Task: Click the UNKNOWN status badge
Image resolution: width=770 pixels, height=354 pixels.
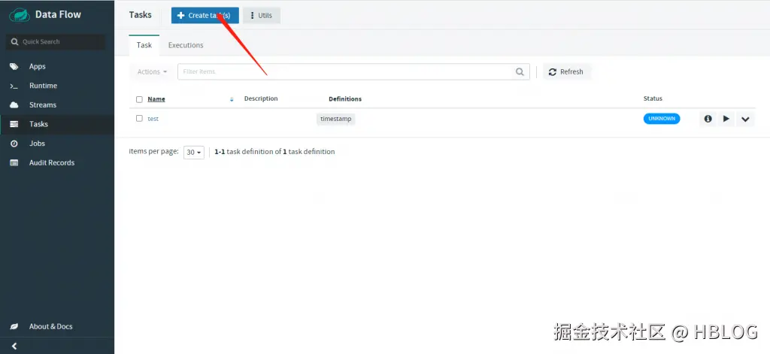Action: tap(662, 119)
